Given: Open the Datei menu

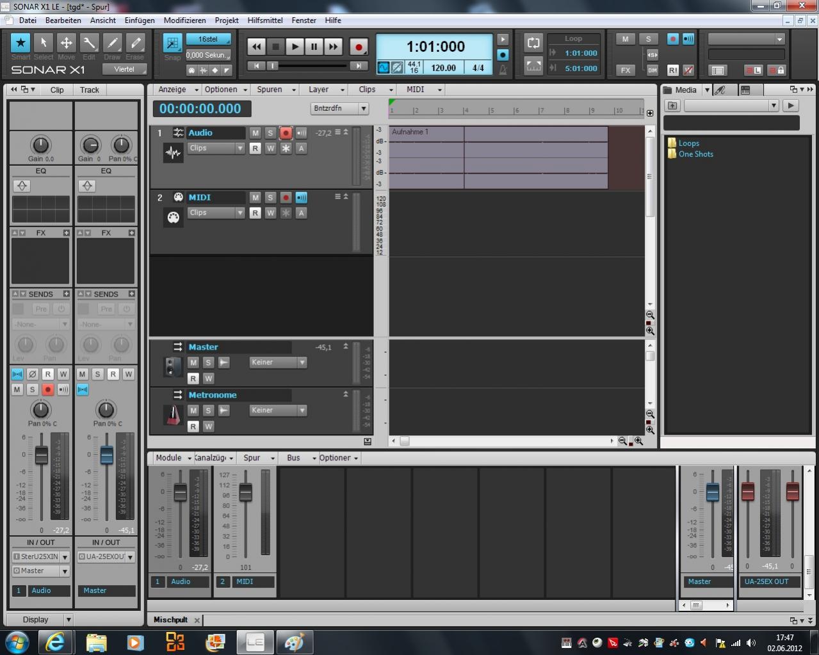Looking at the screenshot, I should click(x=28, y=20).
